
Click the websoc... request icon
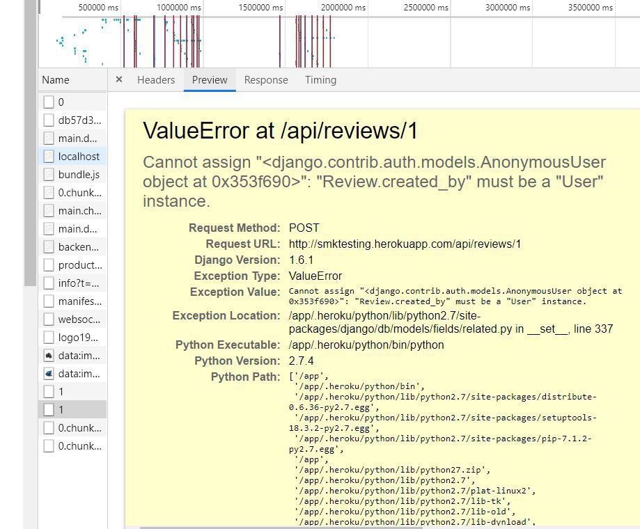tap(49, 319)
